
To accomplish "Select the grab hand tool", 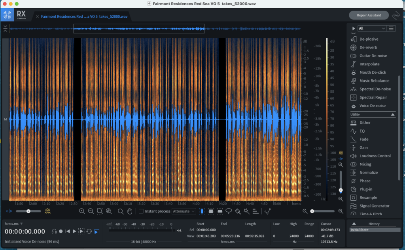I will coord(129,211).
